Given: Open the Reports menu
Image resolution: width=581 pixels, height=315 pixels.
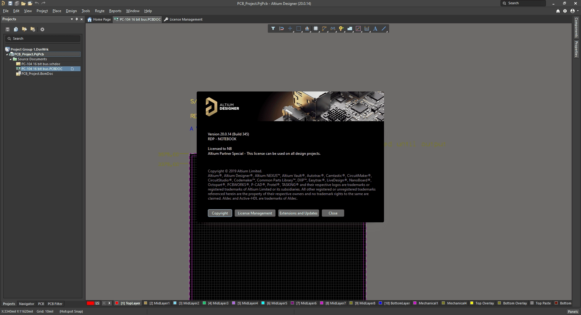Looking at the screenshot, I should pos(115,11).
